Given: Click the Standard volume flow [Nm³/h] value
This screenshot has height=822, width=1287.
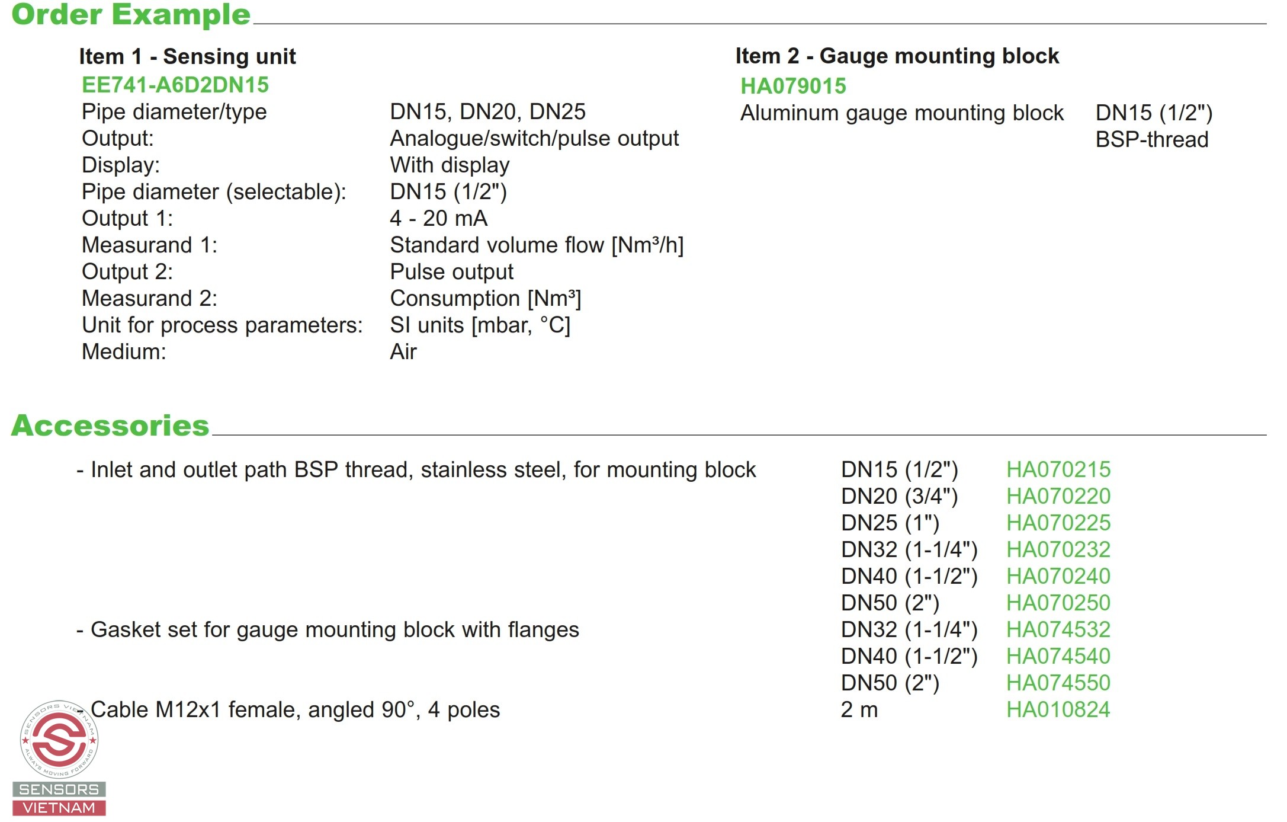Looking at the screenshot, I should point(537,245).
